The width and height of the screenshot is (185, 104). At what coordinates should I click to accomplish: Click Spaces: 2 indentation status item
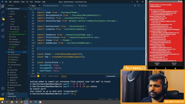click(x=110, y=99)
